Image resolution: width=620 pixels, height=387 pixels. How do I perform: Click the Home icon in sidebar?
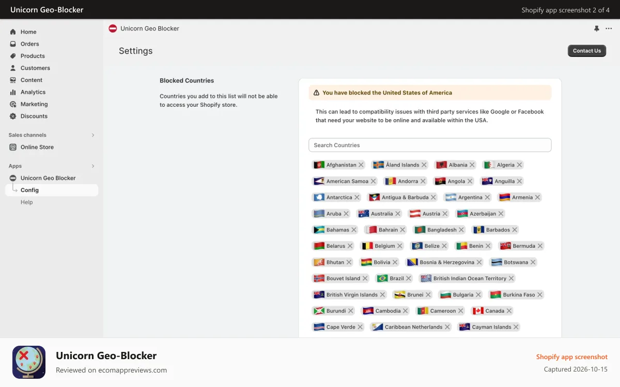[13, 32]
